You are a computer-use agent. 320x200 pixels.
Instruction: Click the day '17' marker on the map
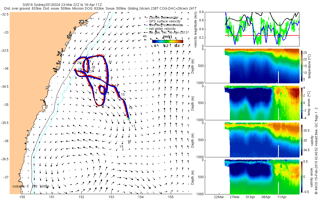coord(133,126)
